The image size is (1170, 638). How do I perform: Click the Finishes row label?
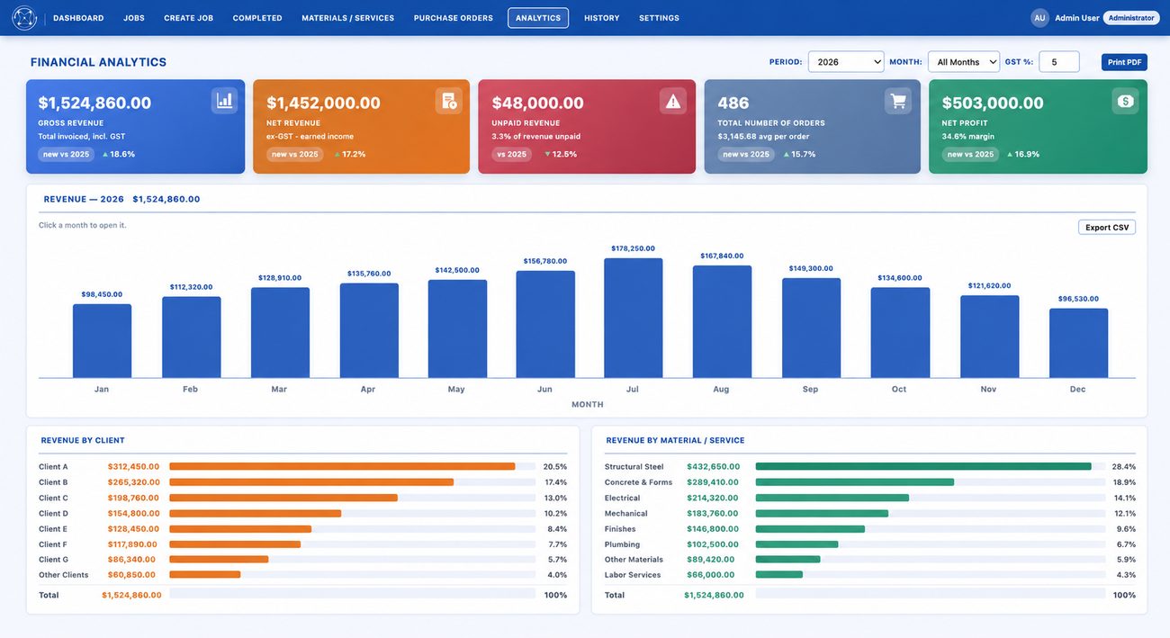620,529
